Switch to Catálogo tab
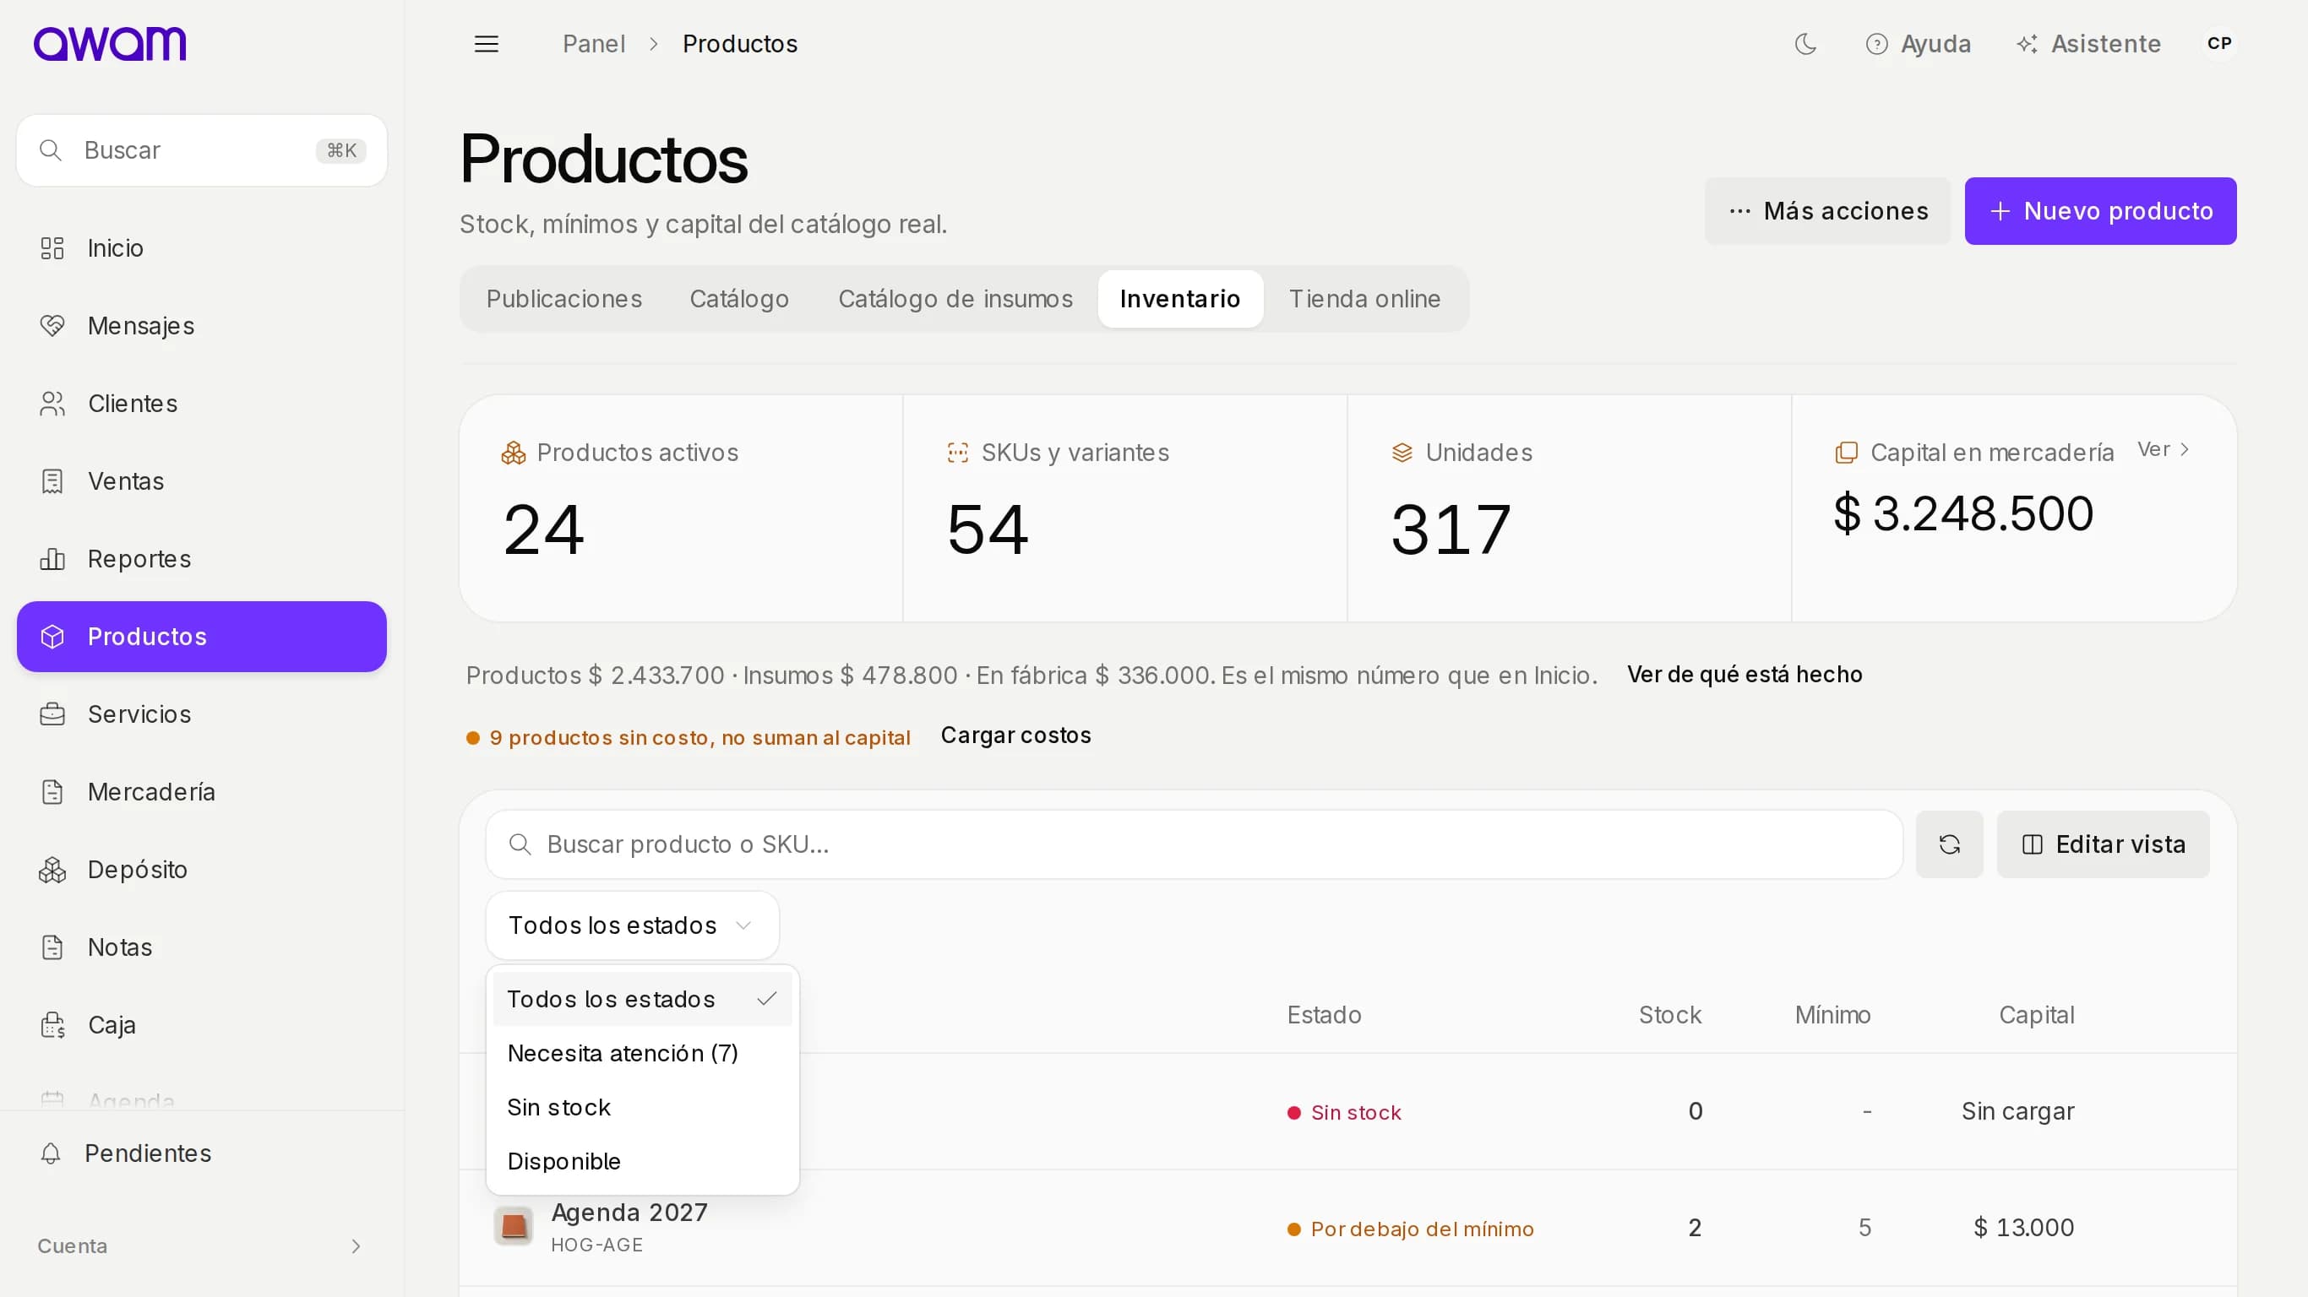This screenshot has width=2308, height=1297. tap(739, 299)
